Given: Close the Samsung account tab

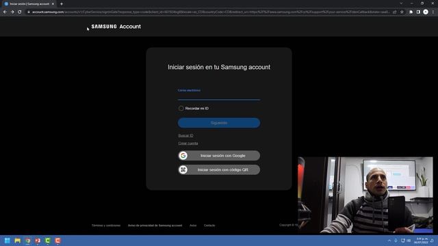Looking at the screenshot, I should coord(53,4).
